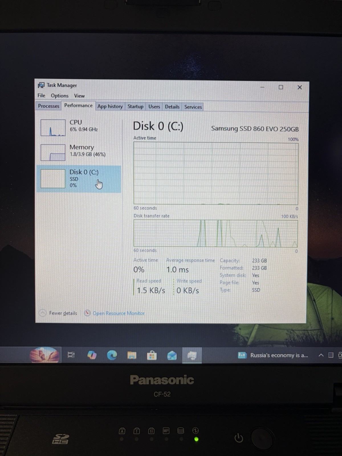Click the Capacity 233 GB value

[x=259, y=260]
